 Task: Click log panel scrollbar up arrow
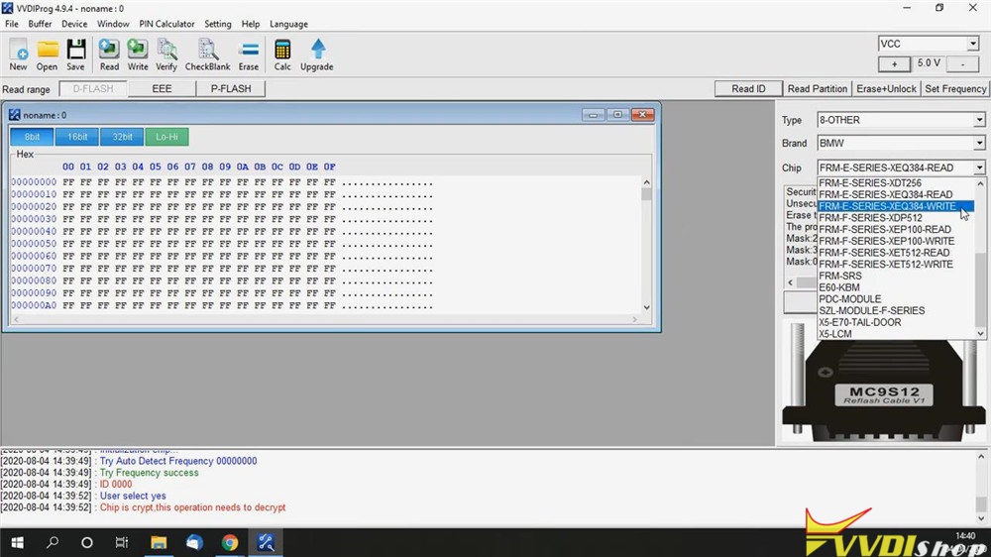981,456
